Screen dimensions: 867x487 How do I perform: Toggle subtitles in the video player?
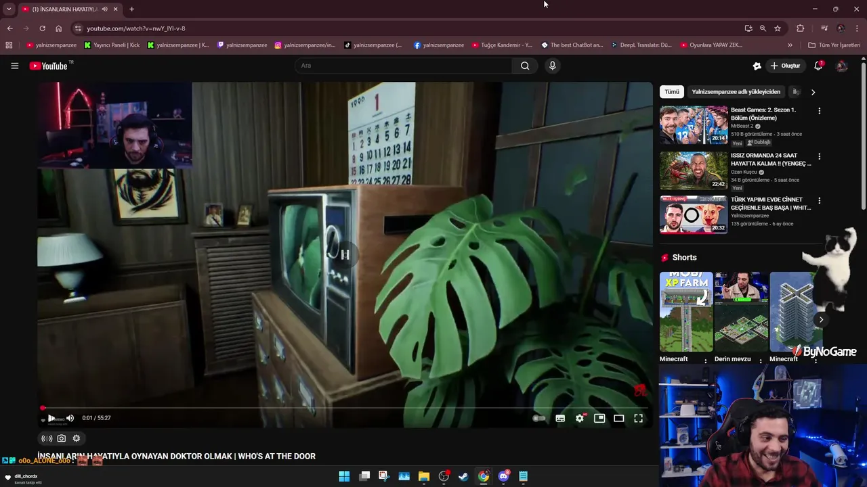coord(560,418)
